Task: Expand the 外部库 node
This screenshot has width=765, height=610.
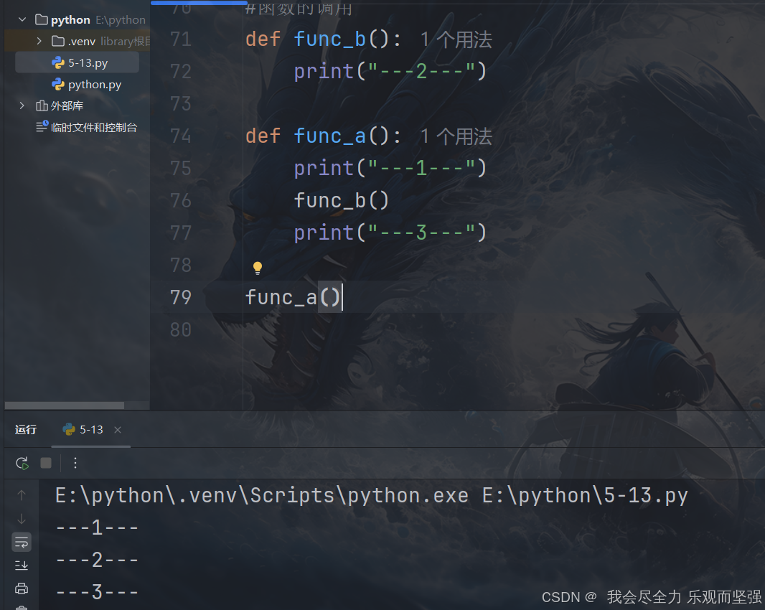Action: click(x=22, y=105)
